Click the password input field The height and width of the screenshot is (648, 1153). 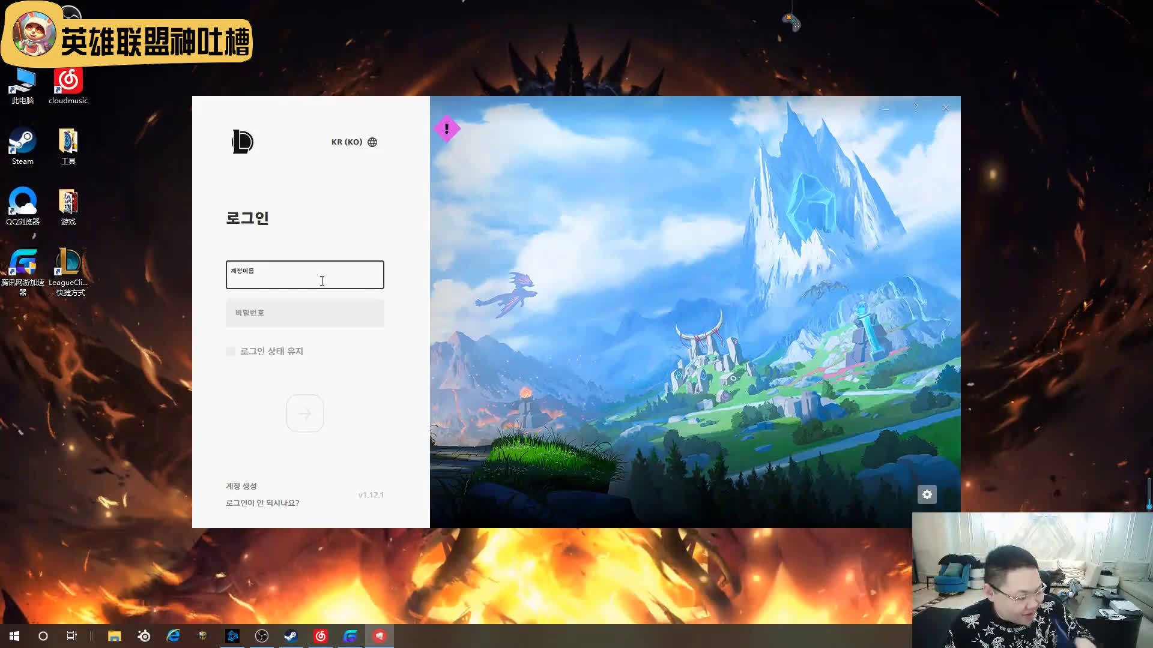[x=304, y=313]
